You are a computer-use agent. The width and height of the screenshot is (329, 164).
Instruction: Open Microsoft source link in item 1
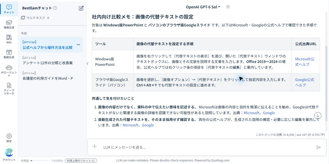(251, 113)
